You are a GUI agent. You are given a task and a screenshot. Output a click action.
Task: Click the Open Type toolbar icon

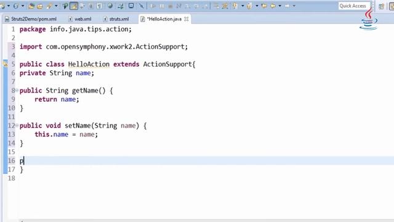31,6
